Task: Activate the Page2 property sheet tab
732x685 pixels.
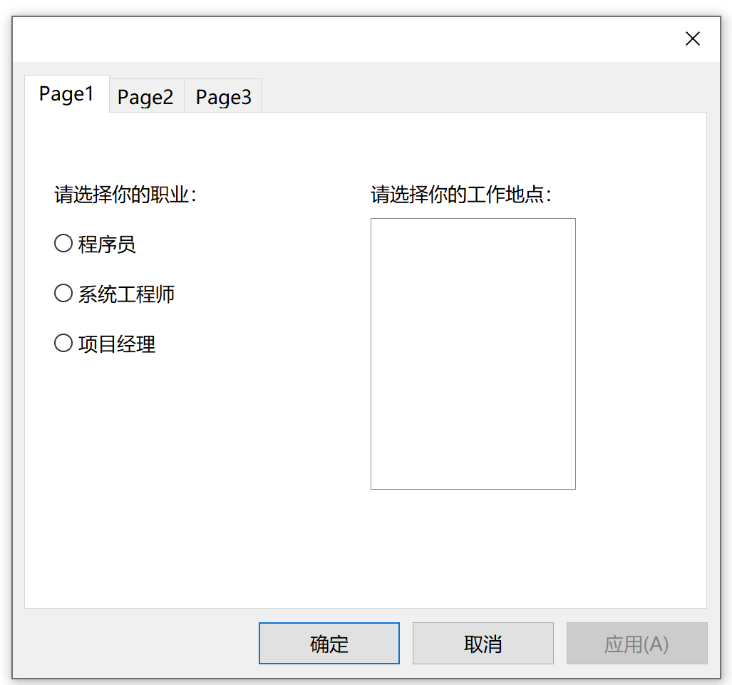Action: coord(146,96)
